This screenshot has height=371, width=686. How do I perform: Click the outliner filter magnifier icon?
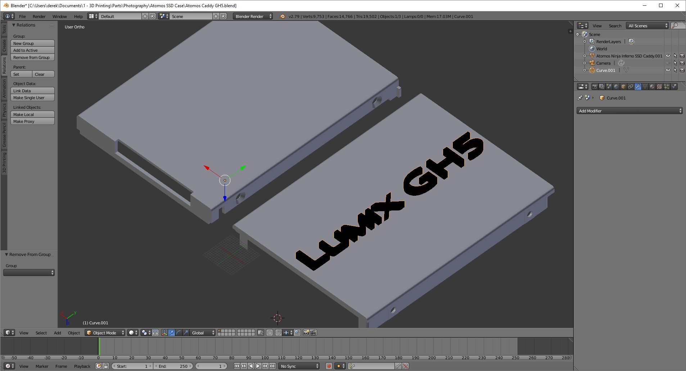[675, 25]
